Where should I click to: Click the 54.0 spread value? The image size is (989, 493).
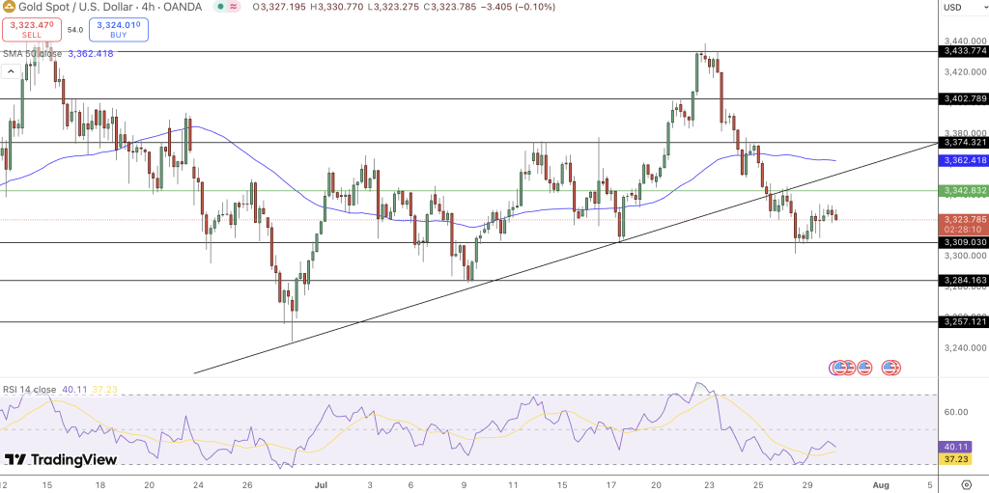click(75, 30)
